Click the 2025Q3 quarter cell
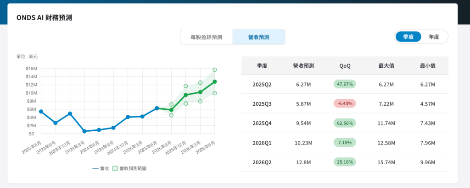This screenshot has height=188, width=470. pyautogui.click(x=262, y=104)
